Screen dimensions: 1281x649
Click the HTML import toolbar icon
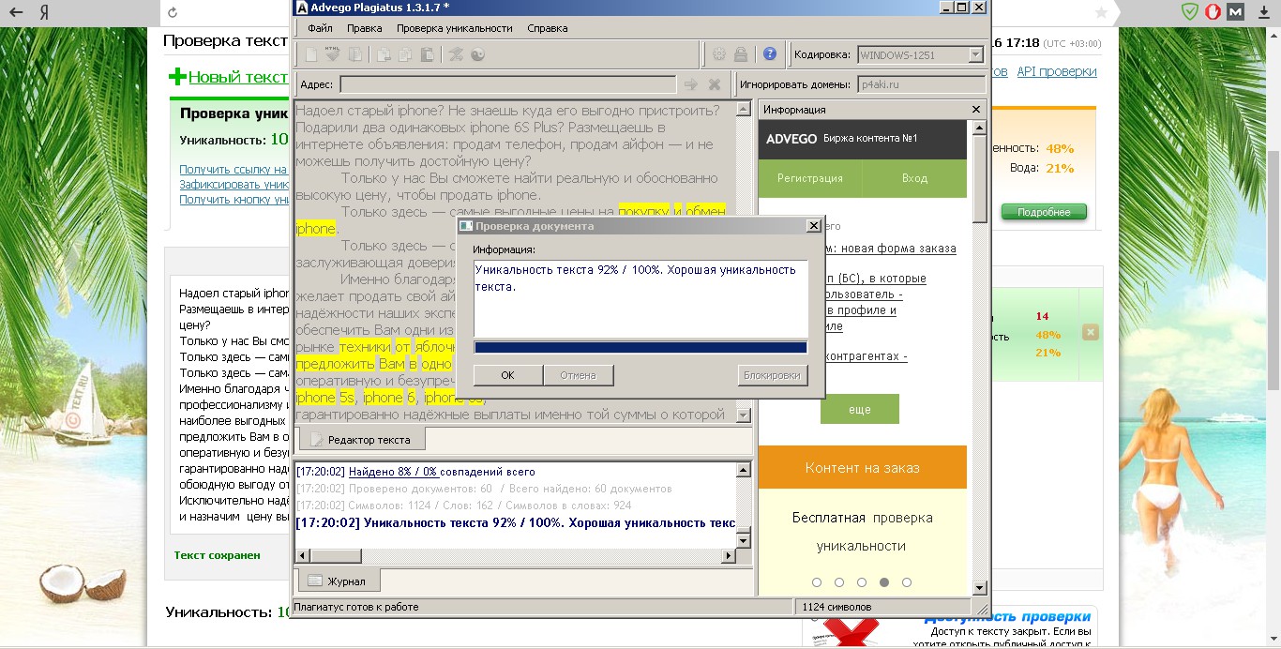(332, 54)
